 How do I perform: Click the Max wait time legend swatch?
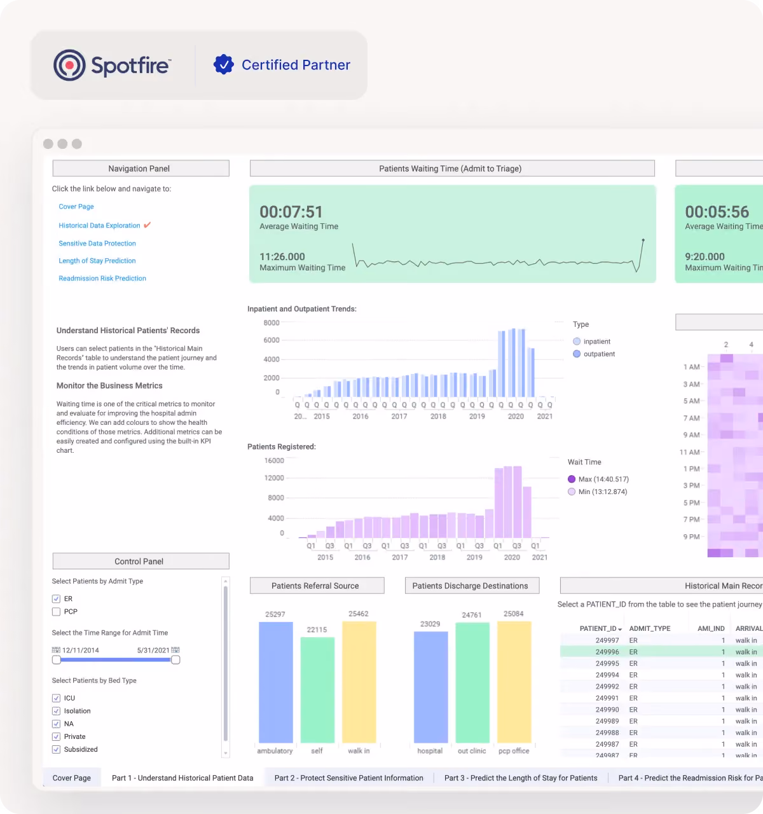pos(572,479)
